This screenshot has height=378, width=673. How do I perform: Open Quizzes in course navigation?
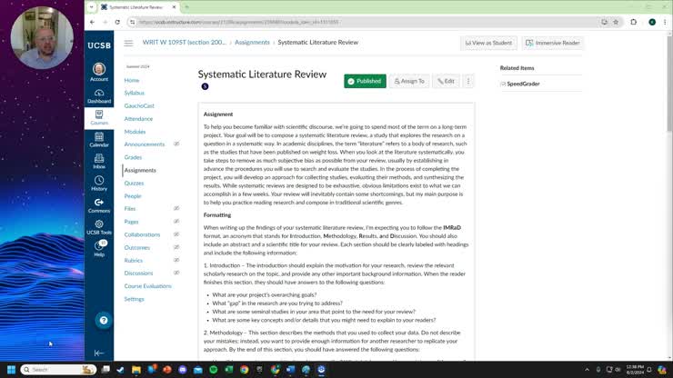(x=134, y=184)
